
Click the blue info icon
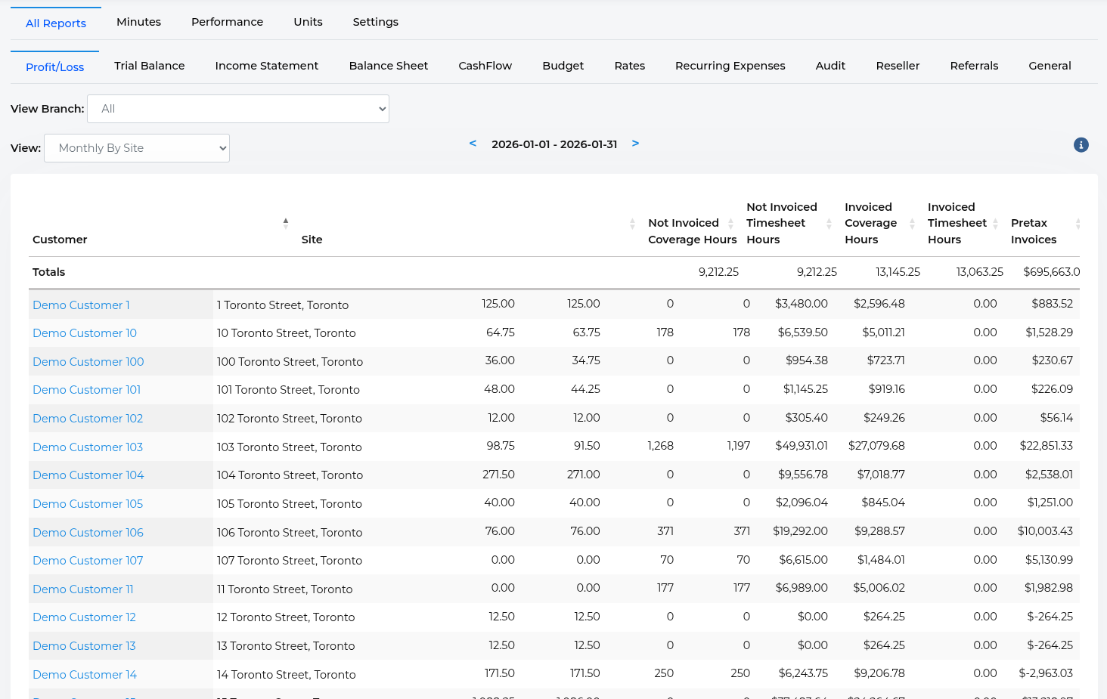[1081, 145]
